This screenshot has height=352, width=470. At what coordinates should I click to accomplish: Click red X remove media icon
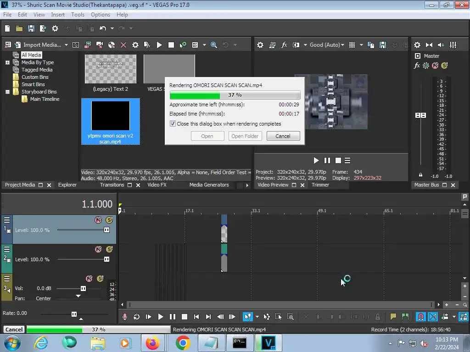coord(123,45)
